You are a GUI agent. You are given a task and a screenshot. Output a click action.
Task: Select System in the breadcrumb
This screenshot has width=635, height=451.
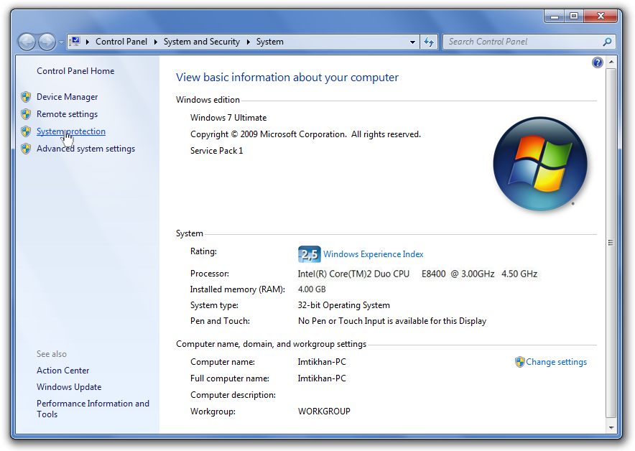click(269, 42)
